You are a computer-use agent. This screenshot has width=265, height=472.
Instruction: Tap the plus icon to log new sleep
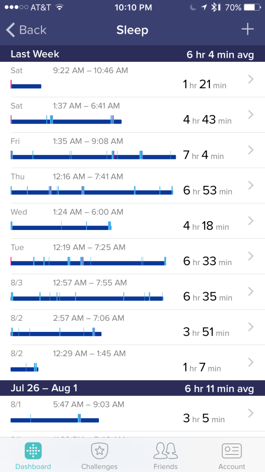247,30
